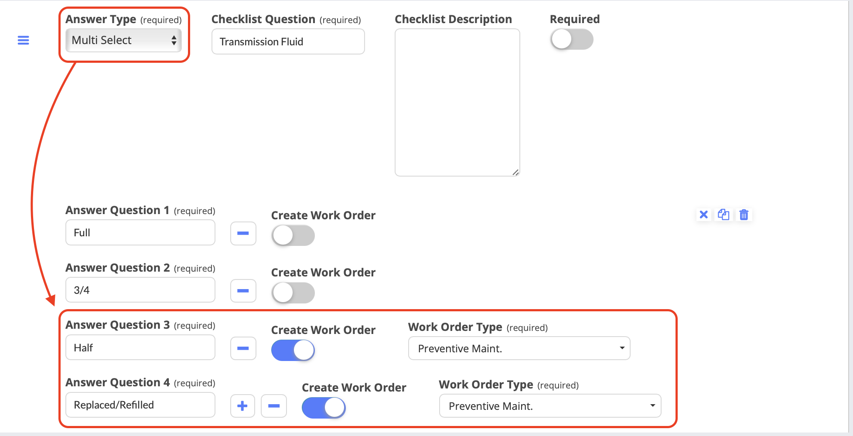Image resolution: width=853 pixels, height=436 pixels.
Task: Click the blue X cancel icon
Action: [703, 215]
